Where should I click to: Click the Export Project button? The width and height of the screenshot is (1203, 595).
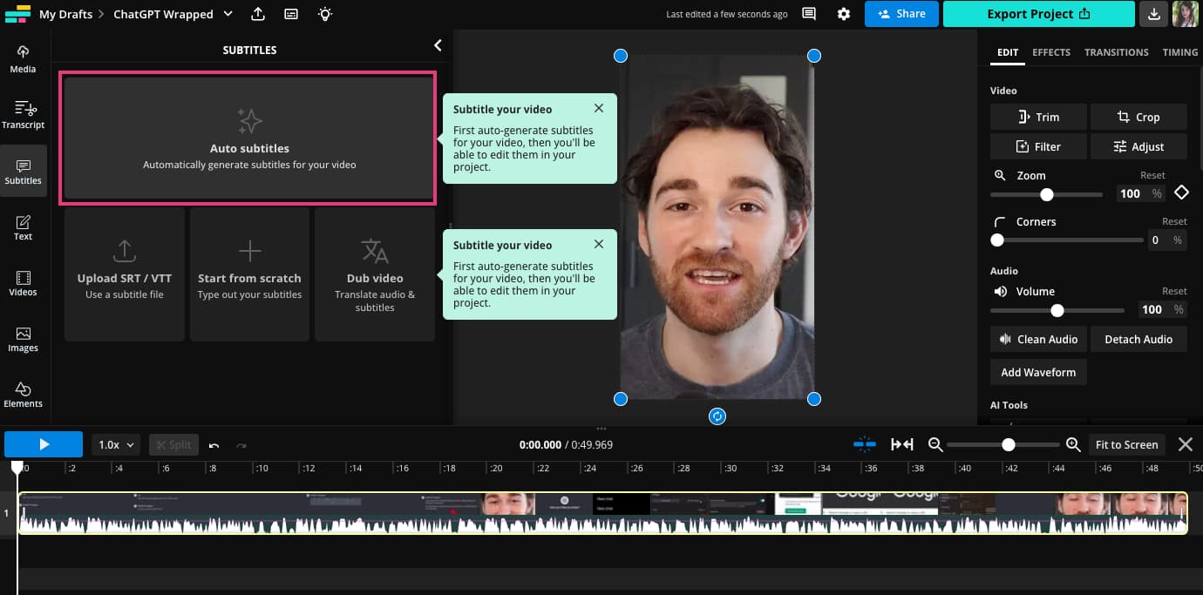[x=1039, y=14]
